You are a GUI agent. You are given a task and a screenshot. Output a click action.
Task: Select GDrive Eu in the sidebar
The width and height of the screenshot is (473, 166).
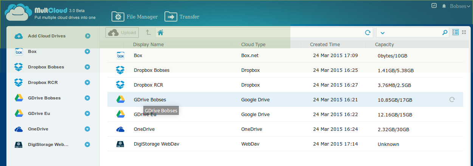coord(39,113)
